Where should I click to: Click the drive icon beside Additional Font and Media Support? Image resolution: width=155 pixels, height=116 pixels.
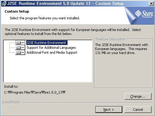point(19,52)
